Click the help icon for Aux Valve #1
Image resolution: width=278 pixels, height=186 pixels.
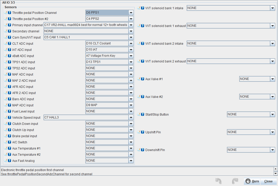[143, 79]
